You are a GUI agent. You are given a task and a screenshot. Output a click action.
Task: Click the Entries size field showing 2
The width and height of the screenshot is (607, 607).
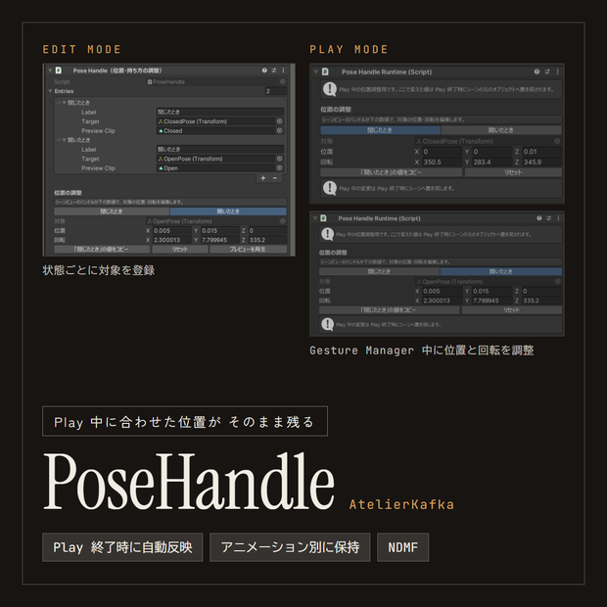point(276,91)
